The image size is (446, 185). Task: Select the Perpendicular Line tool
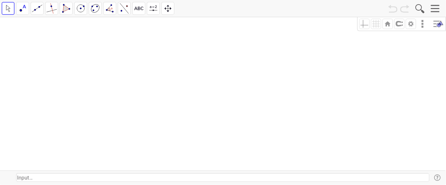(x=52, y=8)
